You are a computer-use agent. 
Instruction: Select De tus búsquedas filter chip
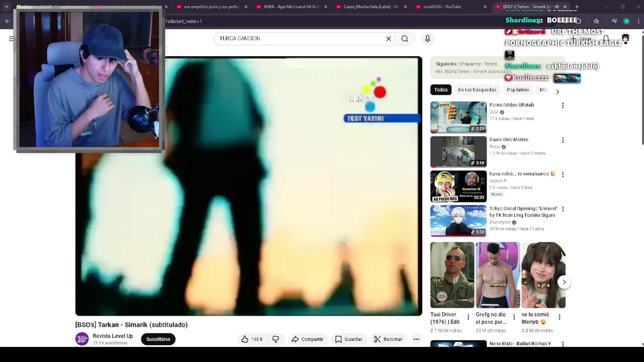coord(477,90)
